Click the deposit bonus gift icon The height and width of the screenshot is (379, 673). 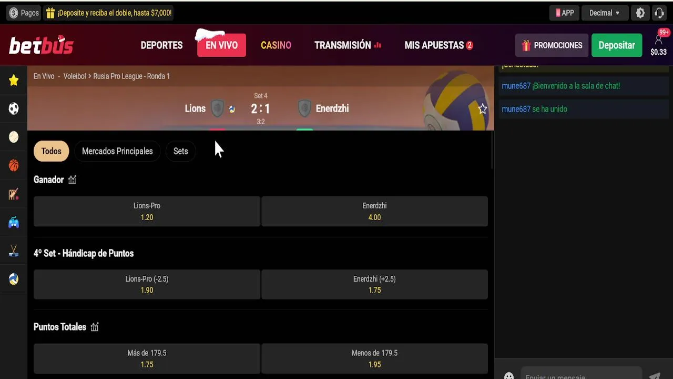tap(50, 13)
